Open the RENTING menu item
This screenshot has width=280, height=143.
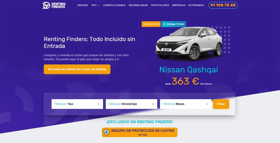[x=83, y=5]
